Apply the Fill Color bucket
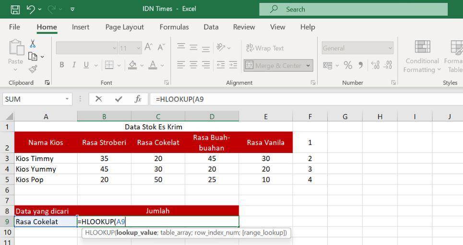This screenshot has height=245, width=463. pyautogui.click(x=132, y=65)
